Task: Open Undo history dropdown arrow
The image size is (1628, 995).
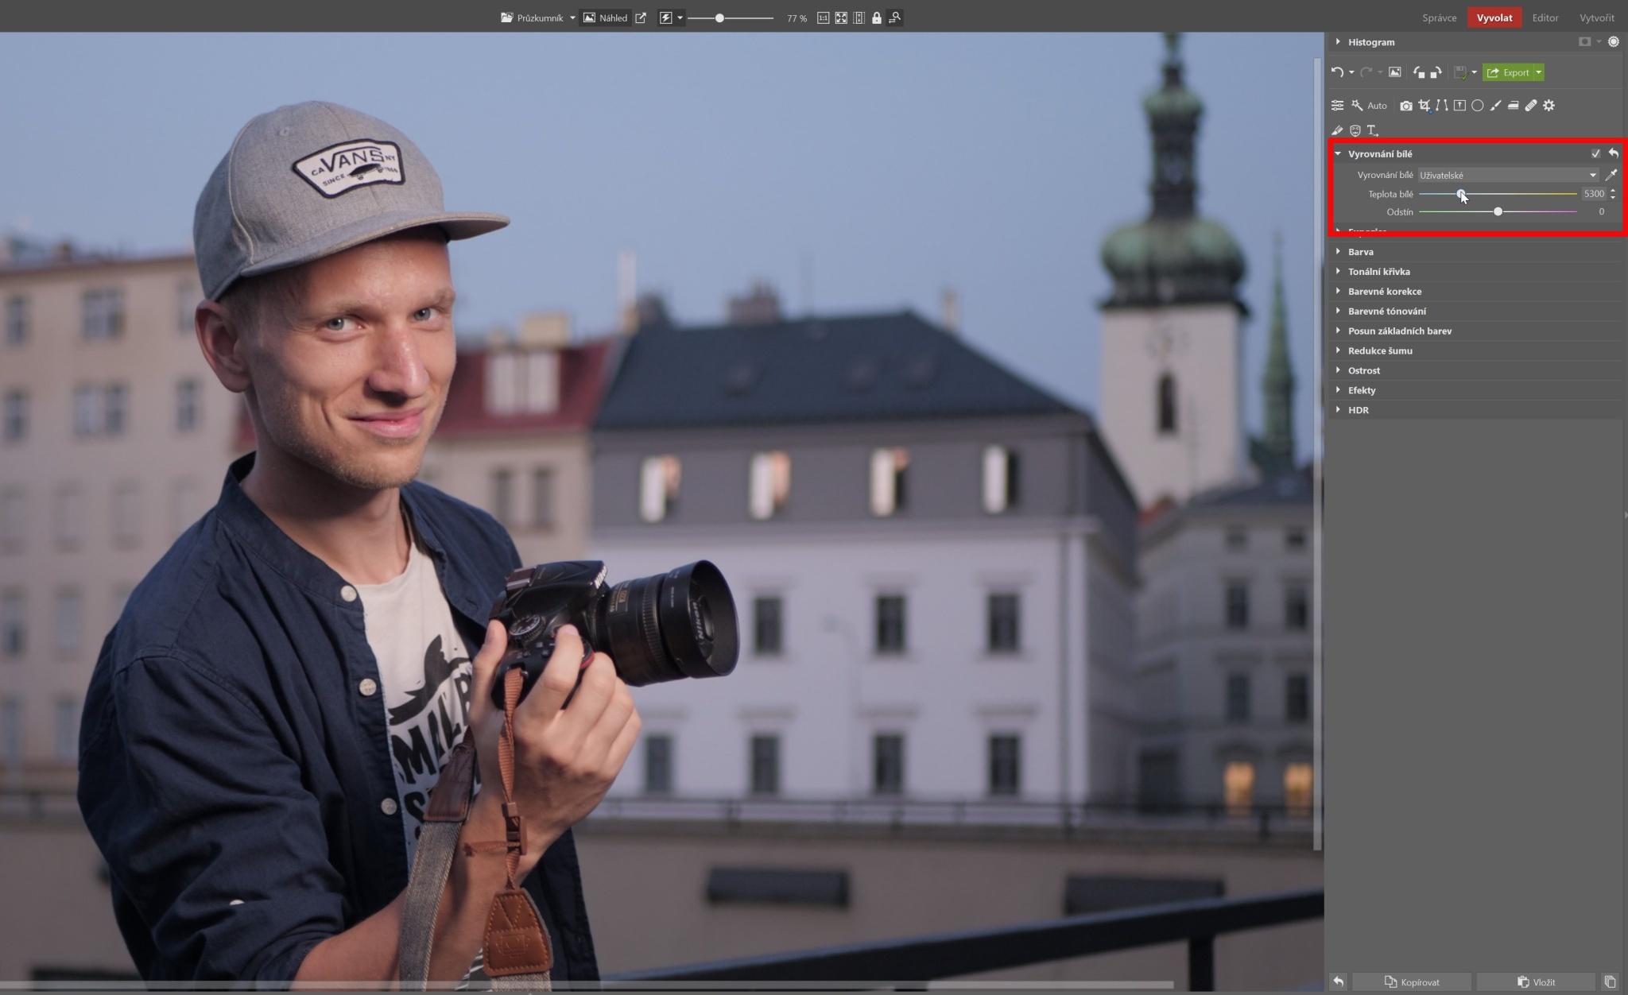Action: 1351,73
